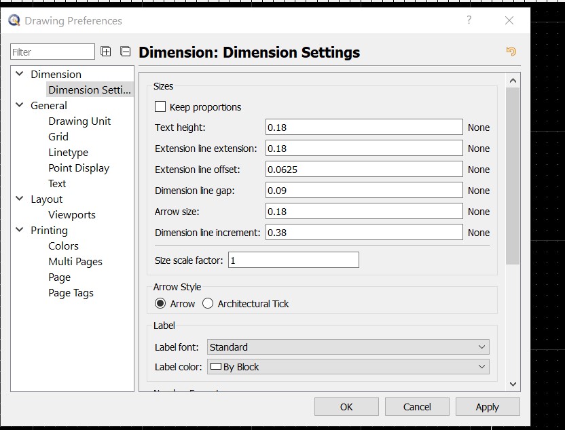Click the Filter search field
This screenshot has height=430, width=565.
click(x=52, y=52)
